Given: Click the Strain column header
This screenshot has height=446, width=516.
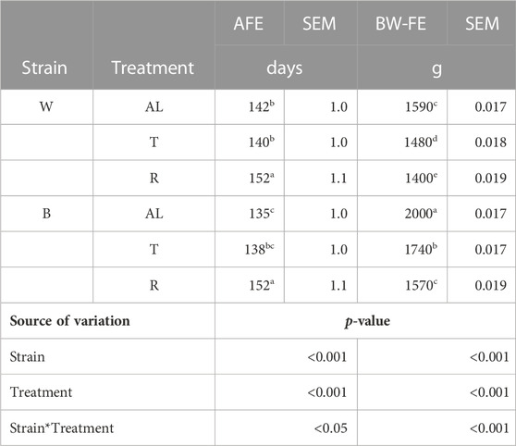Looking at the screenshot, I should pyautogui.click(x=44, y=68).
